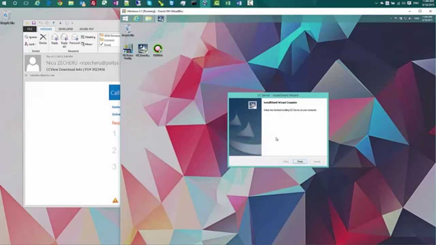Select the CC installer icon on the VM desktop
Image resolution: width=436 pixels, height=245 pixels.
coord(143,50)
